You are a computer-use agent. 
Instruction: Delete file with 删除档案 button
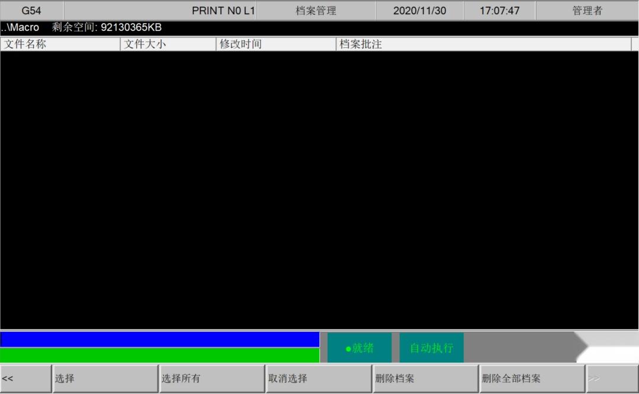point(425,379)
